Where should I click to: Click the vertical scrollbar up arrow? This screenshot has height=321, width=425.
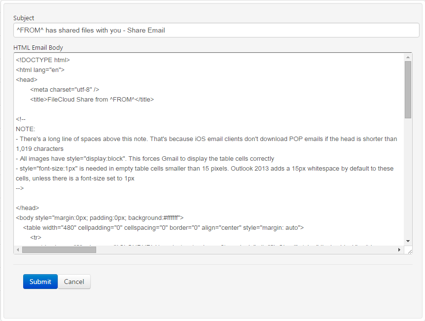pos(408,56)
